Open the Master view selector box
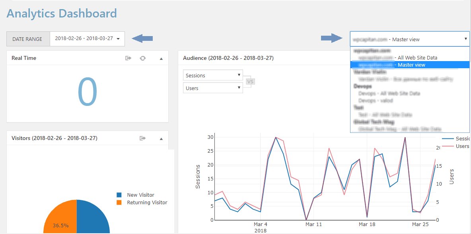471x234 pixels. coord(410,39)
